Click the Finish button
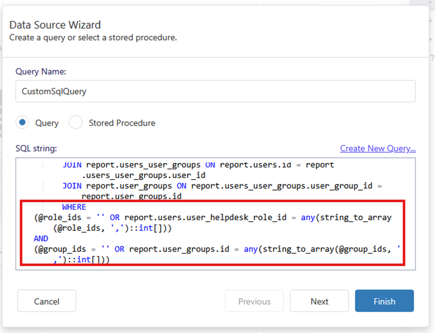435x333 pixels. click(x=384, y=301)
